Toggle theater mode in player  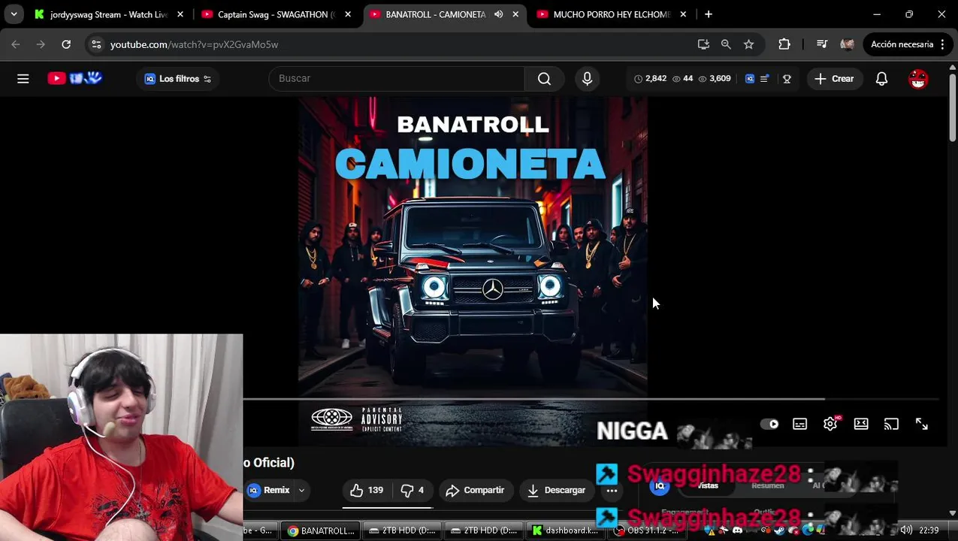(861, 425)
